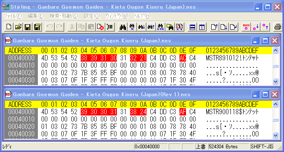Click the page with up-arrow jump icon
284x152 pixels.
coord(214,27)
